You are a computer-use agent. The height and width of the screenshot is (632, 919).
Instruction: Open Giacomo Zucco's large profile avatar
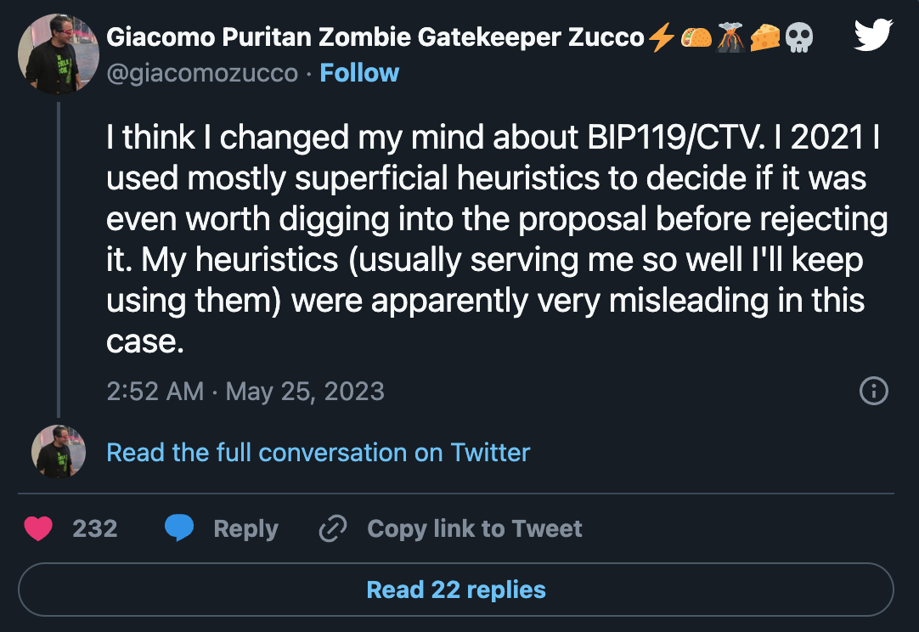pyautogui.click(x=59, y=54)
